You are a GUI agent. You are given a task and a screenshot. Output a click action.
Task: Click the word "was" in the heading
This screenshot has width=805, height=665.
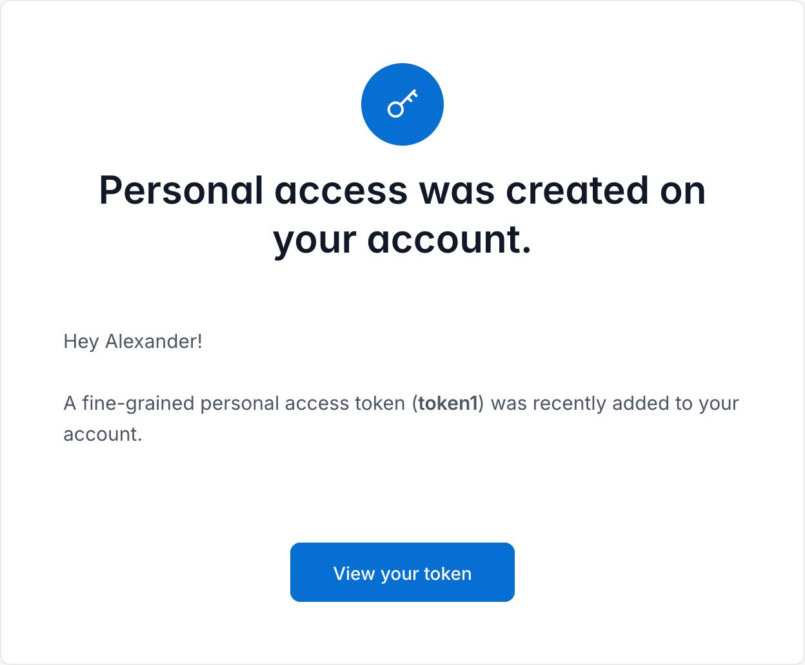point(457,191)
